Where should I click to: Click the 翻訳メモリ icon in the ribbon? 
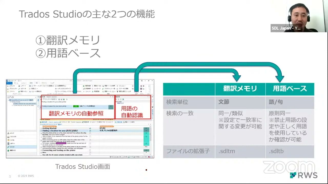[x=19, y=91]
